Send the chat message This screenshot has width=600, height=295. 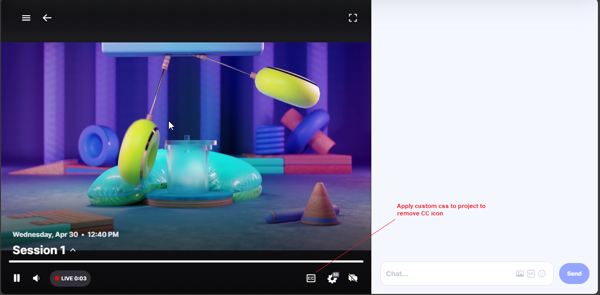click(x=574, y=274)
